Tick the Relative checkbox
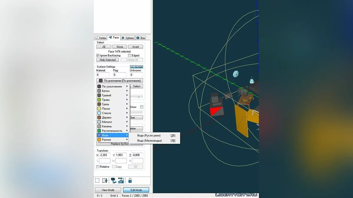The height and width of the screenshot is (198, 353). (x=98, y=167)
